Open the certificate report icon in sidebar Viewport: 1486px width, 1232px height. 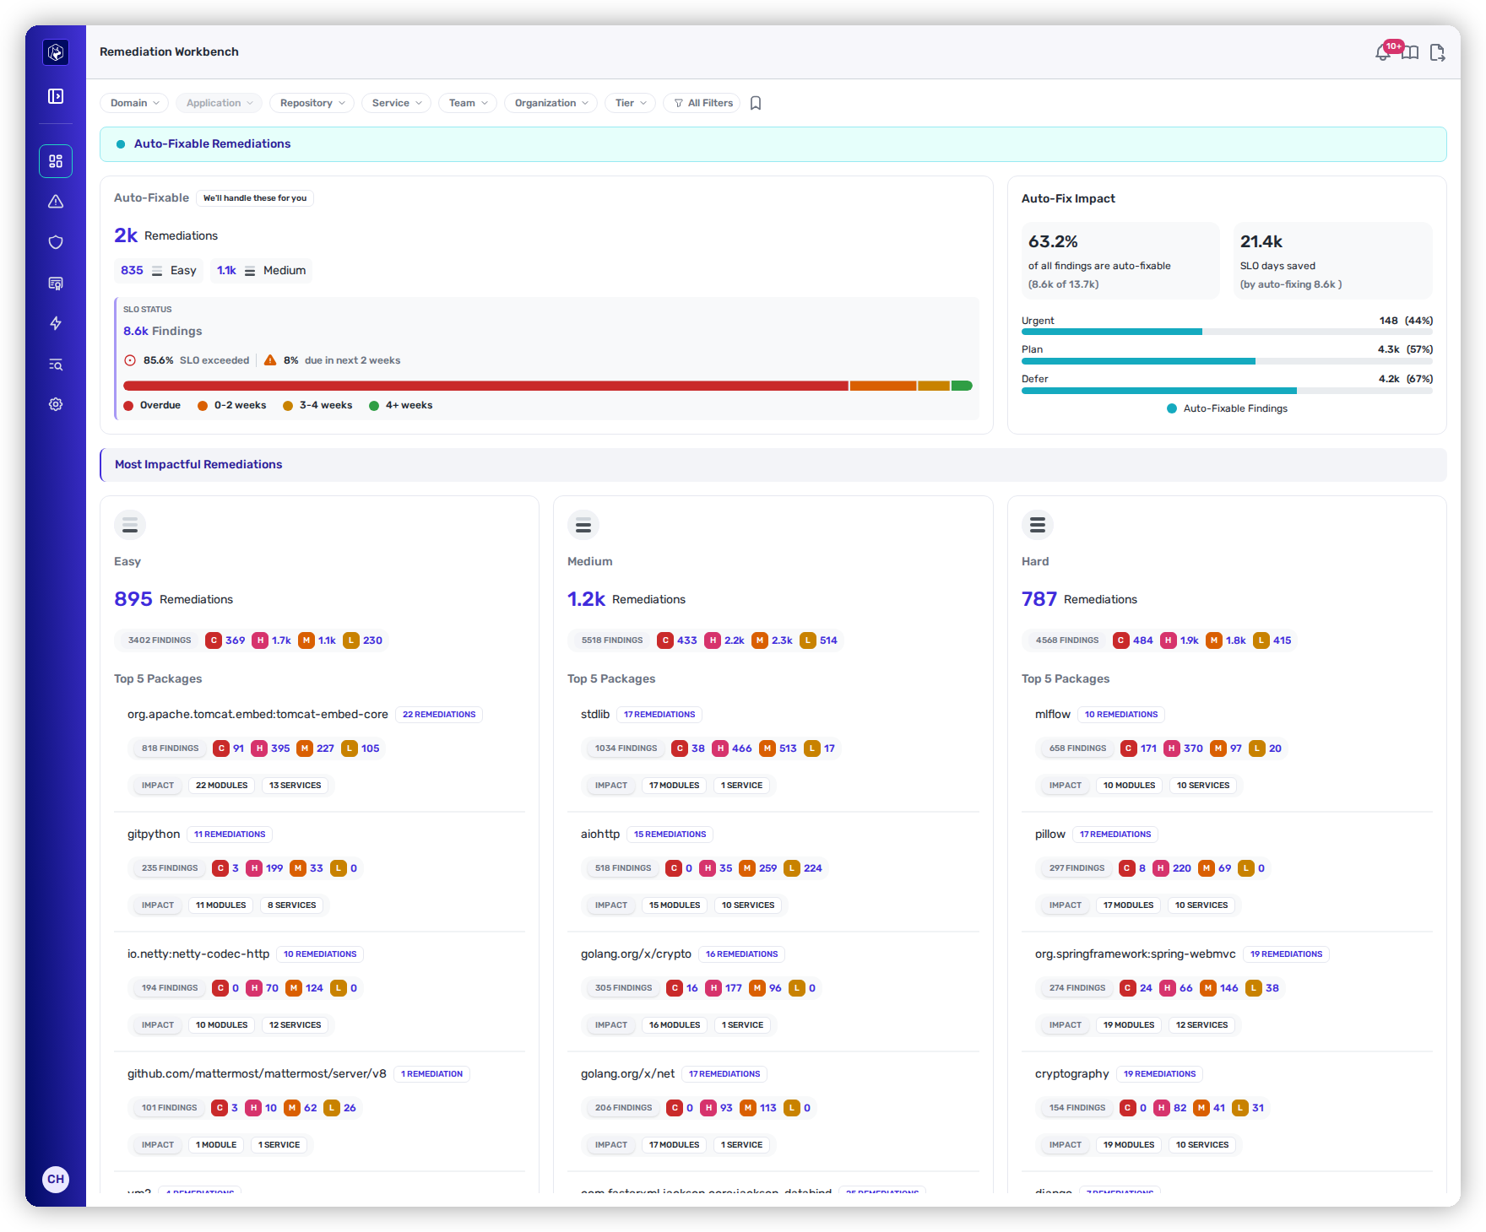coord(56,283)
